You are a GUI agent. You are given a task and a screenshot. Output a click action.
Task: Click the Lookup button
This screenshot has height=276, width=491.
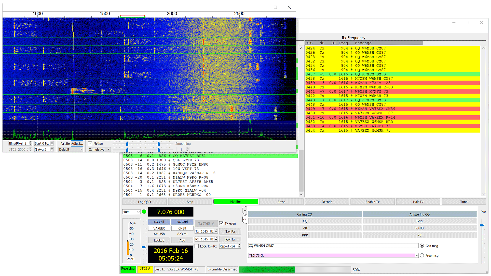click(x=159, y=240)
